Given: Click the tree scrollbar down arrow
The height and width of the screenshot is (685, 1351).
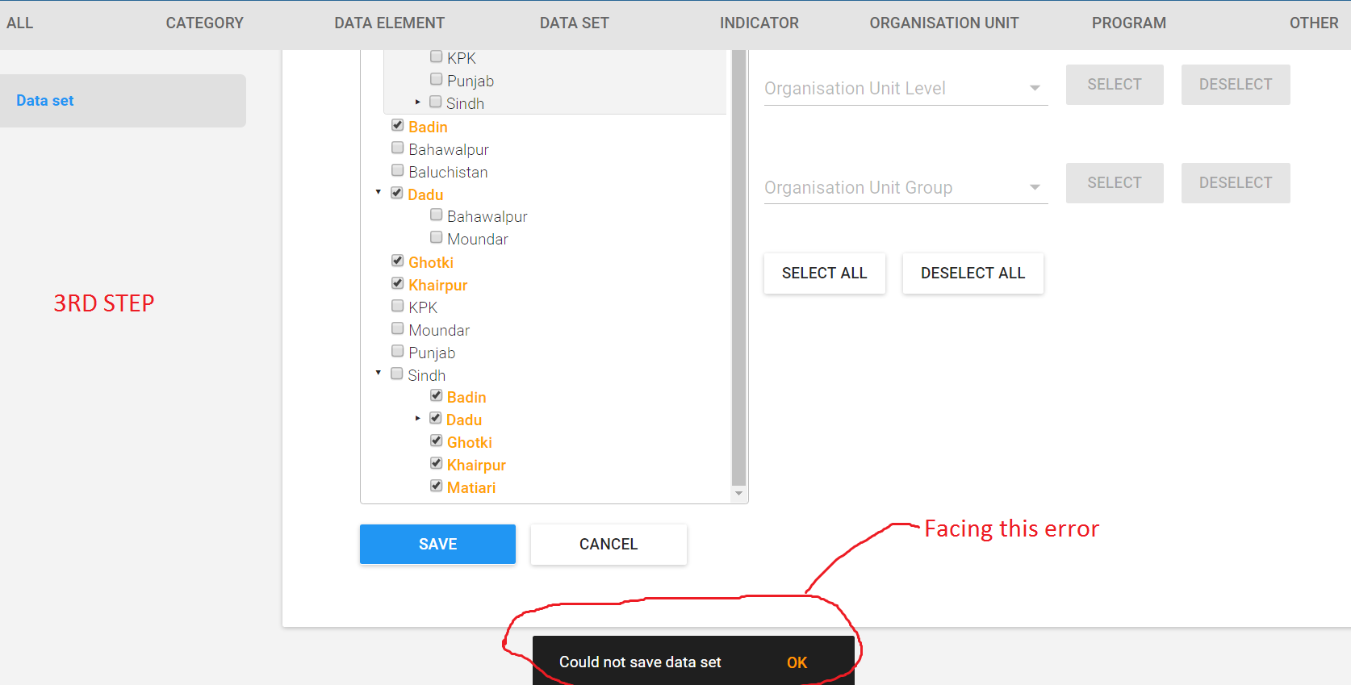Looking at the screenshot, I should (x=738, y=494).
